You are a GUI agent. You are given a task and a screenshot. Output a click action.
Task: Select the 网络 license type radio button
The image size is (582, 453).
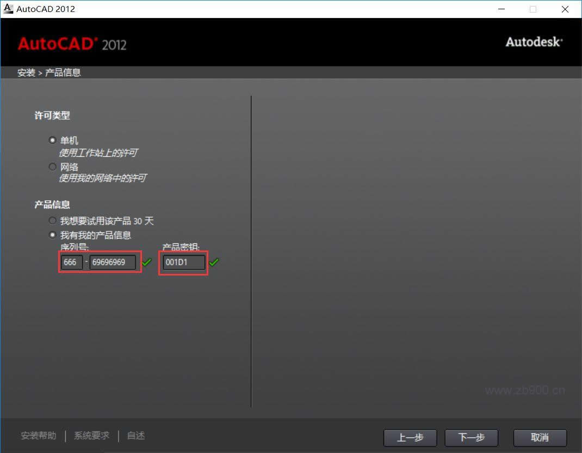pos(52,167)
